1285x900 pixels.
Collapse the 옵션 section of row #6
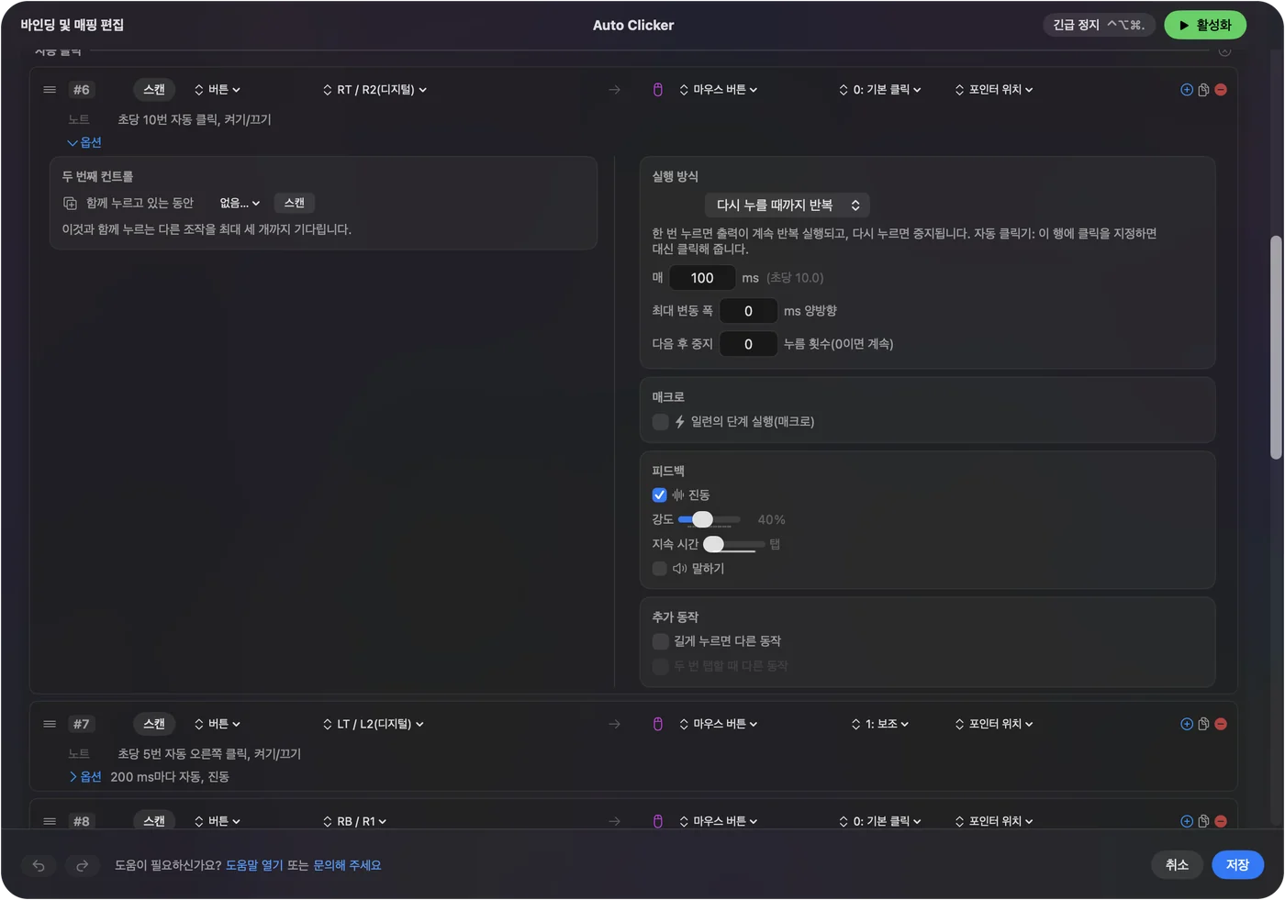84,142
